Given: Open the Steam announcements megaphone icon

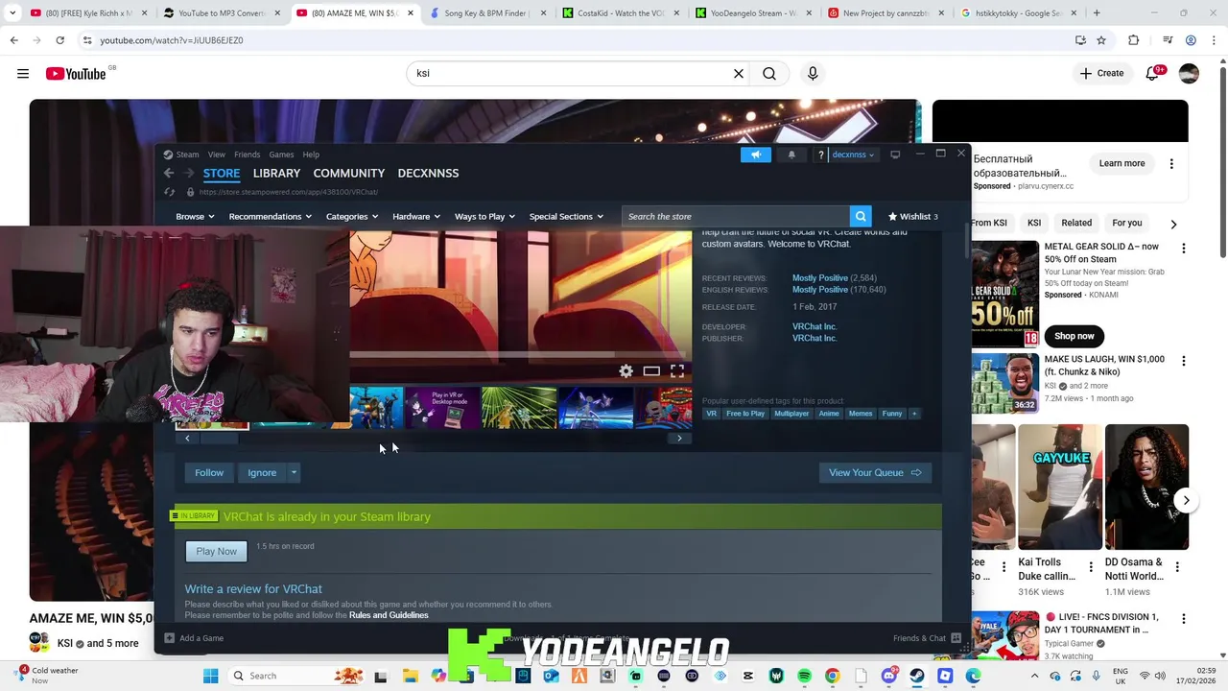Looking at the screenshot, I should point(755,155).
